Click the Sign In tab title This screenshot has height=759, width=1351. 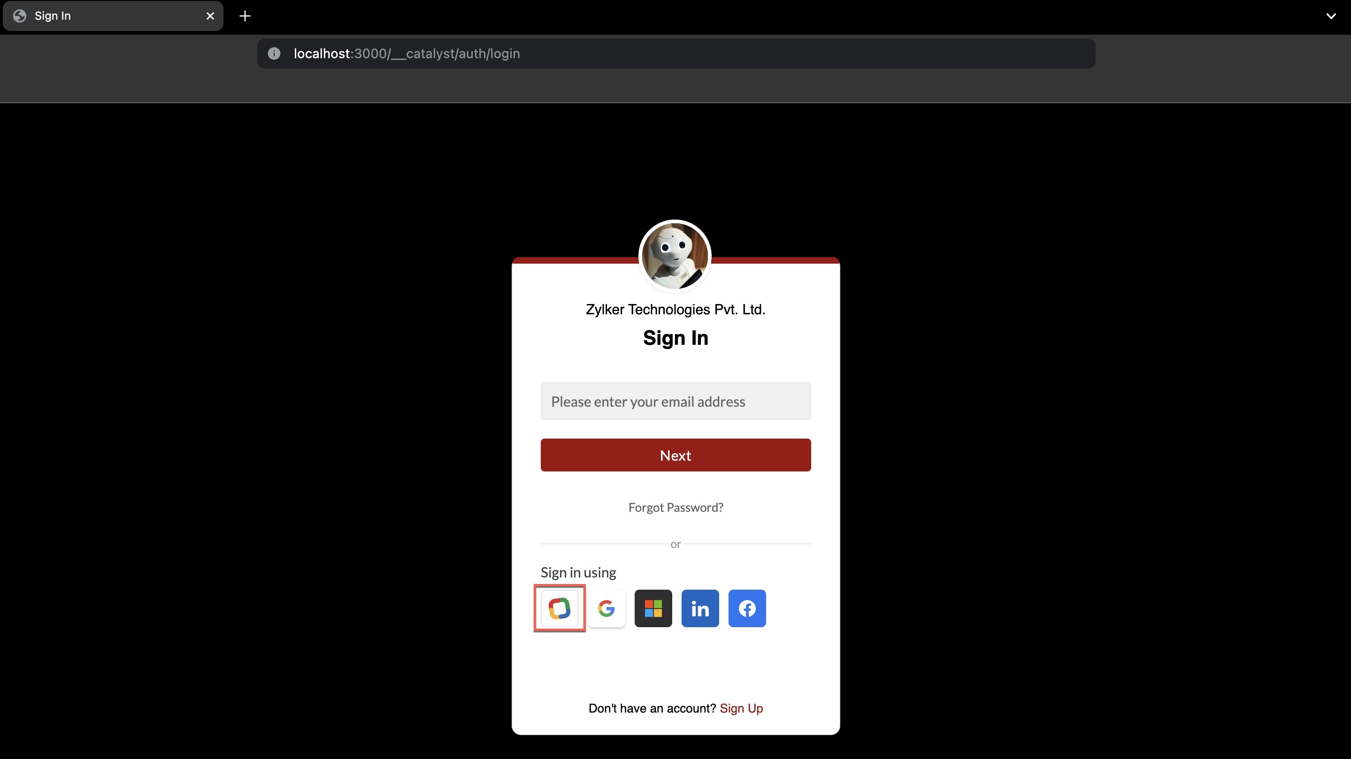(x=52, y=16)
